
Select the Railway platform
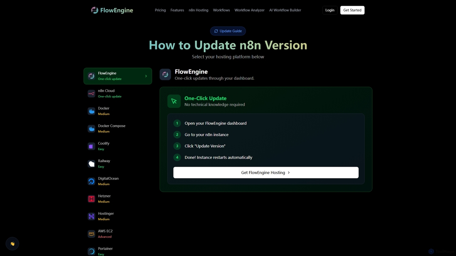(x=118, y=164)
